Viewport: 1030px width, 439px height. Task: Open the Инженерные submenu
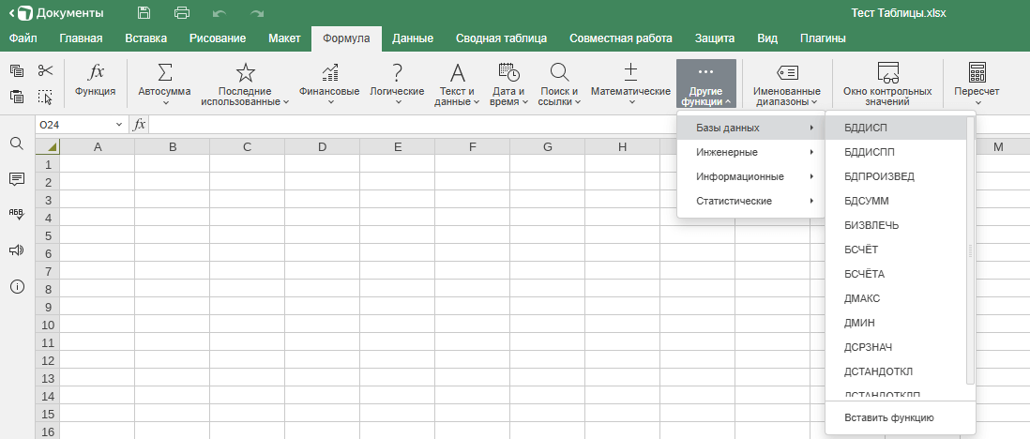[750, 152]
